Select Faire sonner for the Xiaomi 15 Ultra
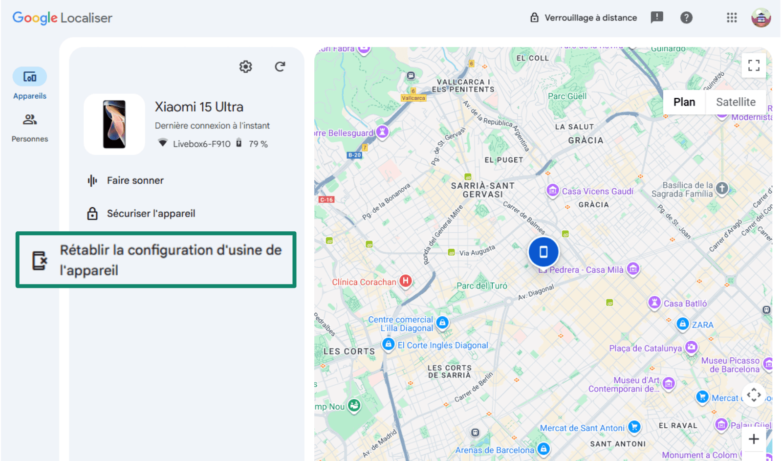782x461 pixels. tap(135, 180)
